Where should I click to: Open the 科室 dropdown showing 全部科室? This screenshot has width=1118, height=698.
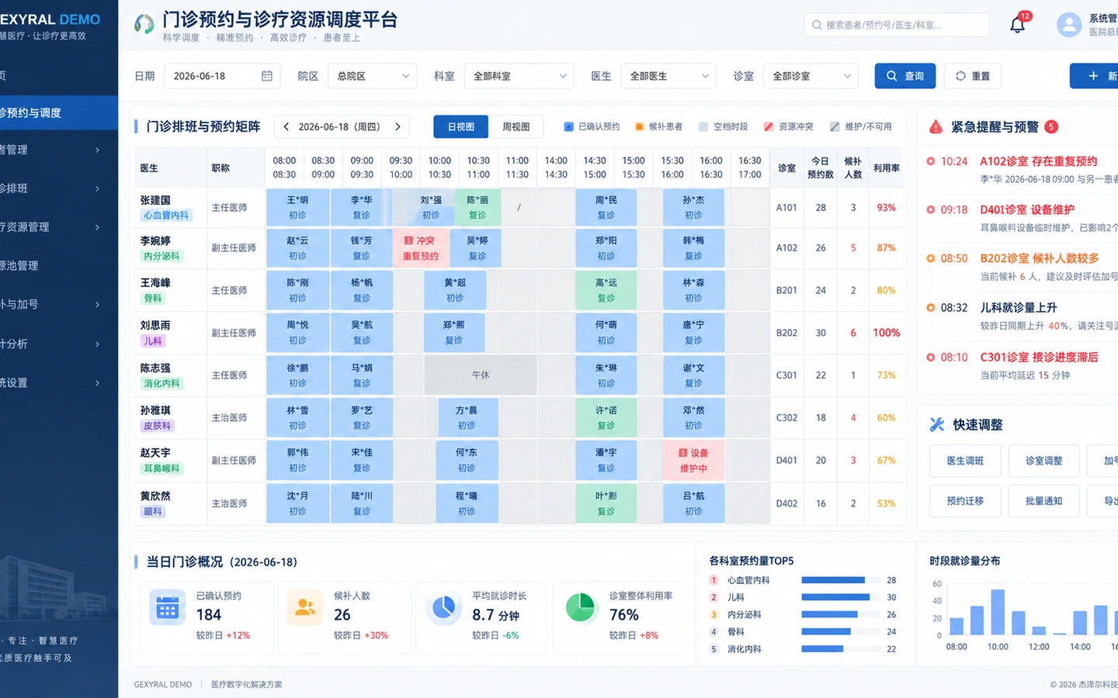tap(519, 76)
